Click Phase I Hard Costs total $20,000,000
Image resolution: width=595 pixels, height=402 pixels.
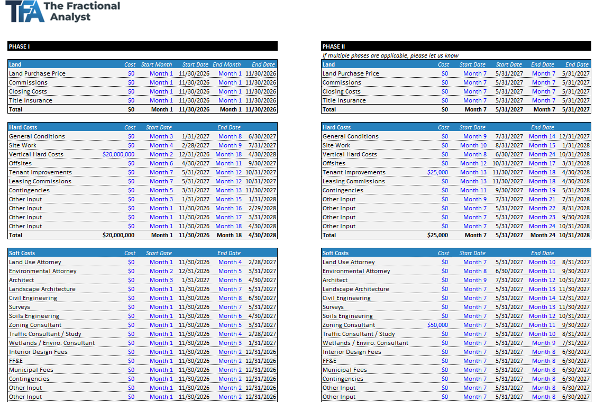118,235
